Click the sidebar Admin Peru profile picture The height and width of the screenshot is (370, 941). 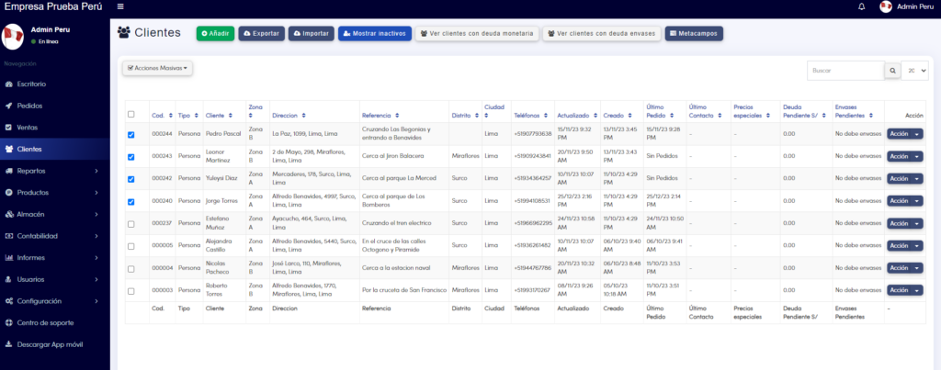(x=13, y=37)
